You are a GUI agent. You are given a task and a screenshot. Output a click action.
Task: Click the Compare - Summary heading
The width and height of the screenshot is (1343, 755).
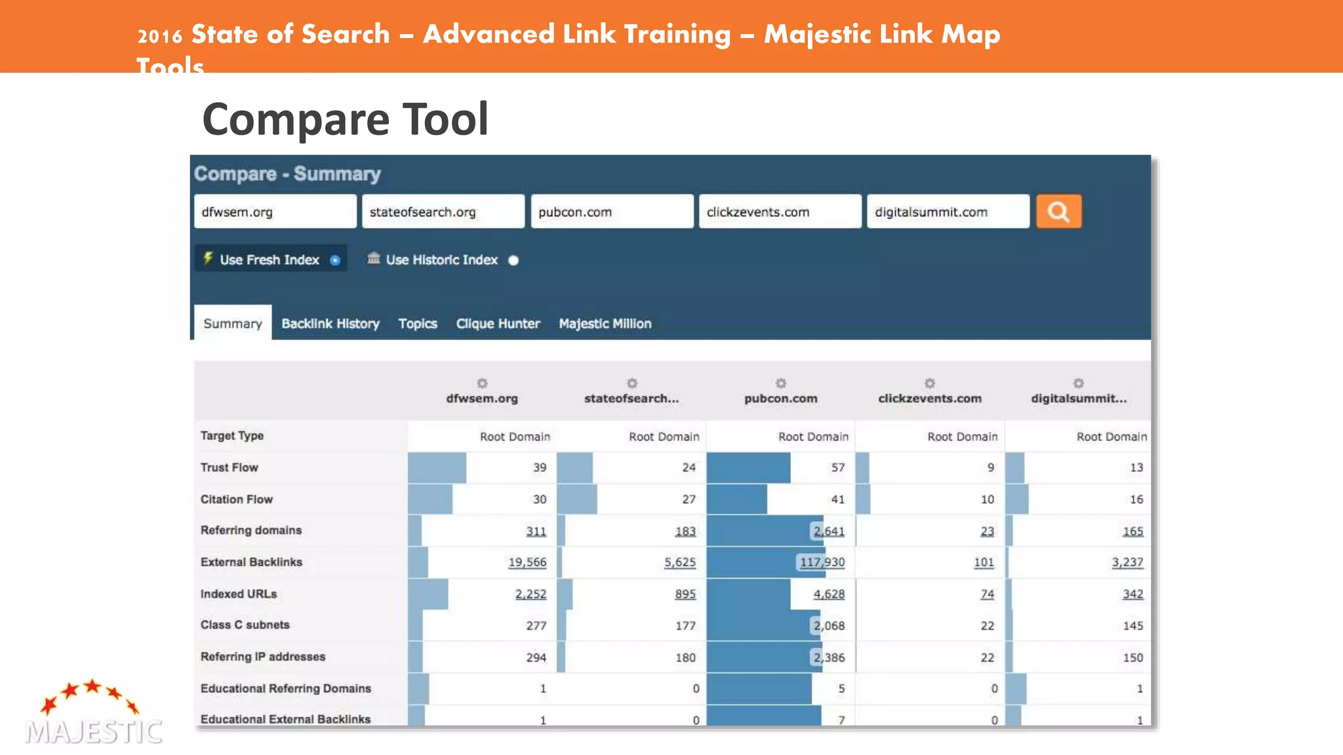(x=287, y=174)
